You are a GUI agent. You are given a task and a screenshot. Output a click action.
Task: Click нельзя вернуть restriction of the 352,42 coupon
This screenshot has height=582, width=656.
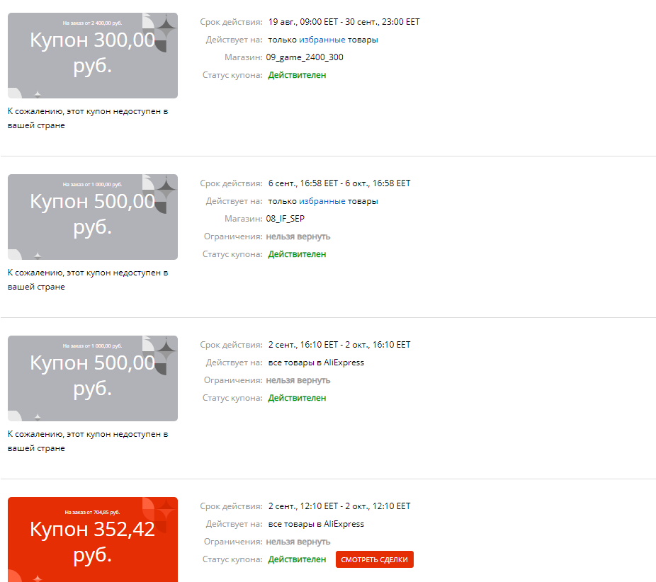298,542
